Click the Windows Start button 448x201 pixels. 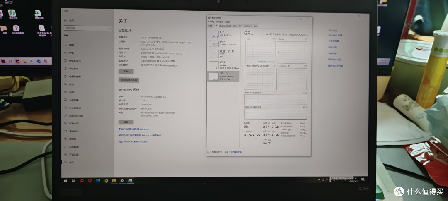click(x=66, y=180)
